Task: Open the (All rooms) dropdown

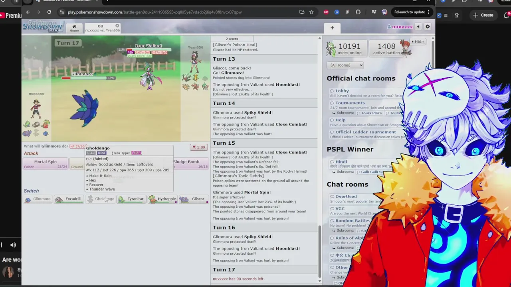Action: (x=345, y=65)
